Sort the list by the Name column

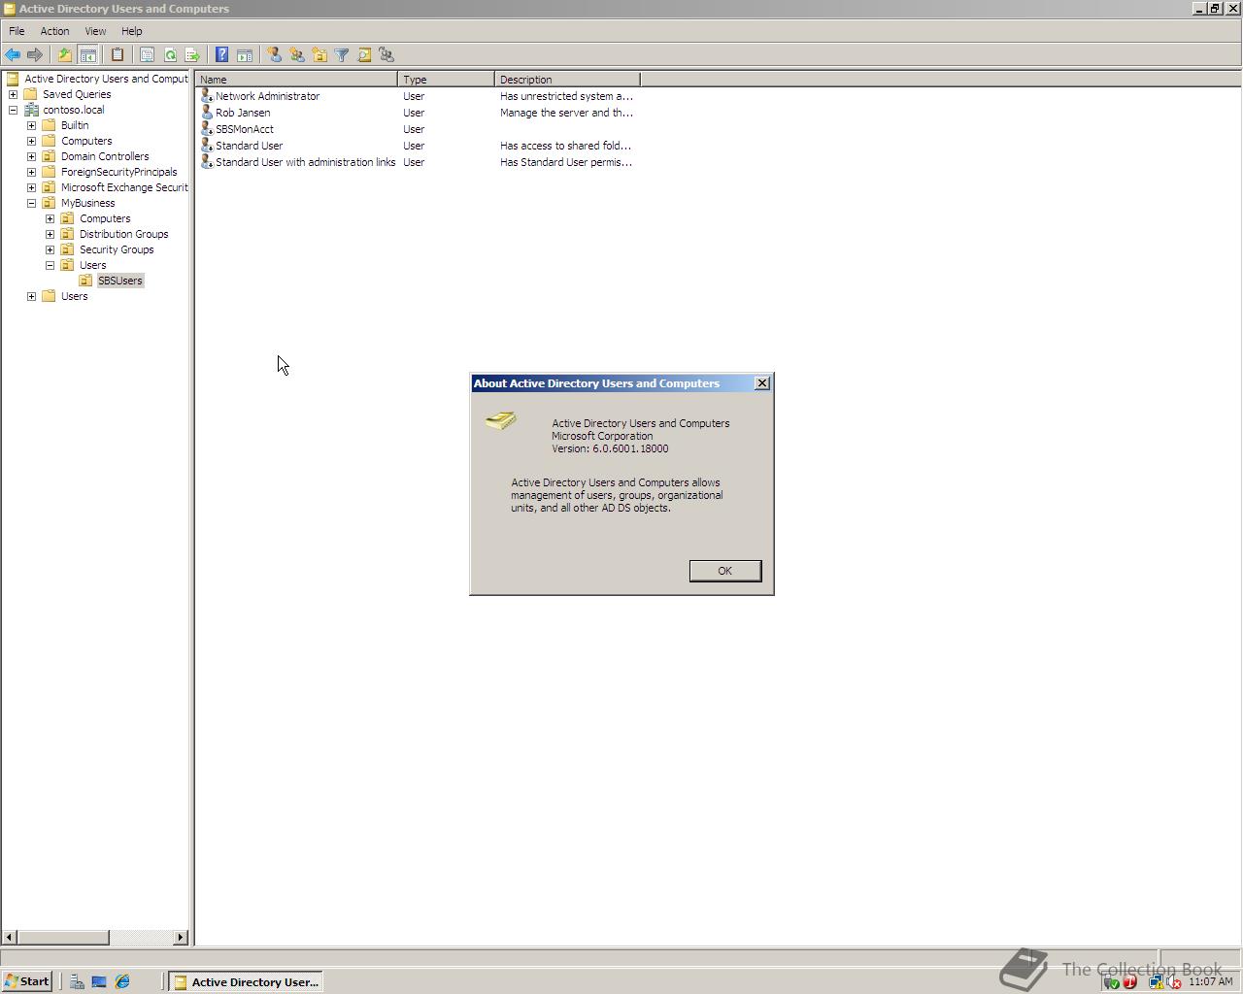pos(296,80)
